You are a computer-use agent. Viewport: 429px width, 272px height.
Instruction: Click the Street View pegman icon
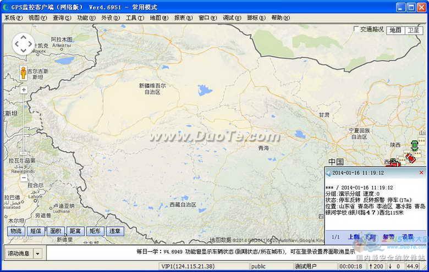click(24, 73)
